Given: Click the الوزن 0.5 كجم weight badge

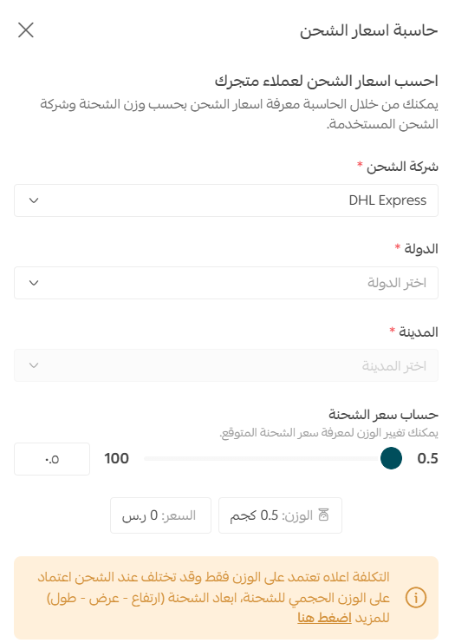Looking at the screenshot, I should (280, 515).
